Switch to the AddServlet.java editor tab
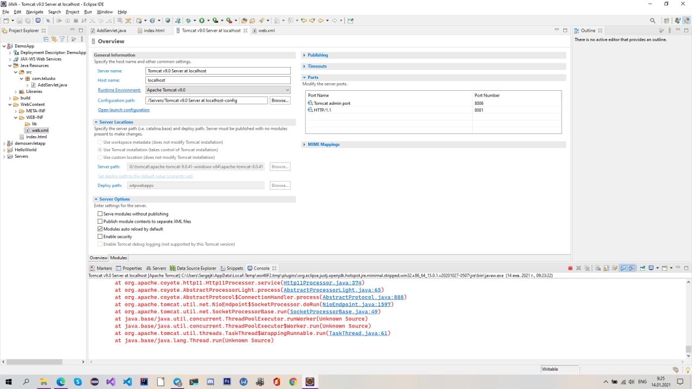The image size is (692, 389). [x=111, y=31]
